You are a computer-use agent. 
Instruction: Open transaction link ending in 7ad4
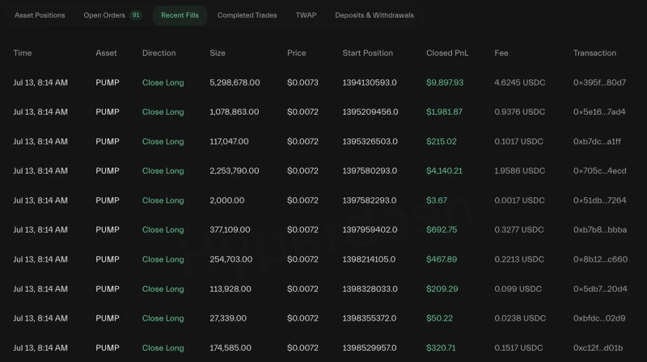(599, 112)
